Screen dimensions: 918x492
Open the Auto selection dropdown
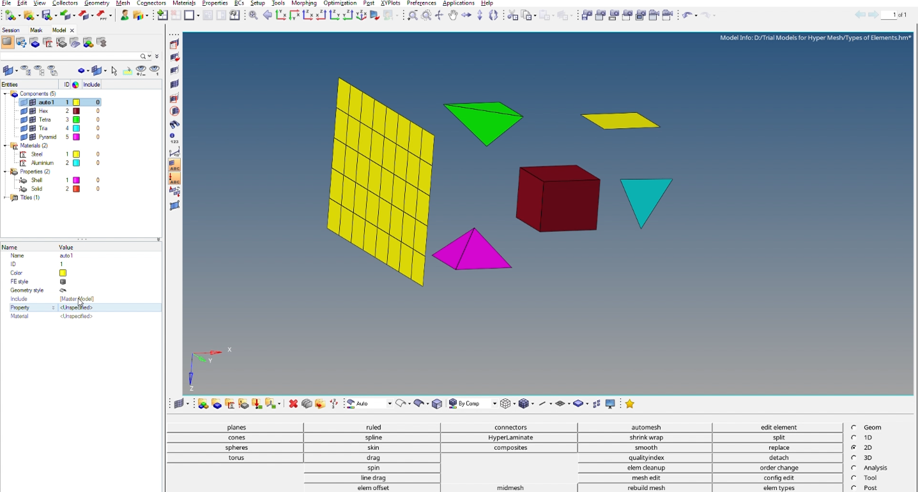[389, 404]
